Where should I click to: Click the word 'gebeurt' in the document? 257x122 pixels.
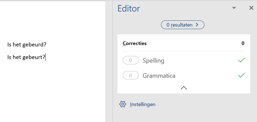pyautogui.click(x=34, y=57)
